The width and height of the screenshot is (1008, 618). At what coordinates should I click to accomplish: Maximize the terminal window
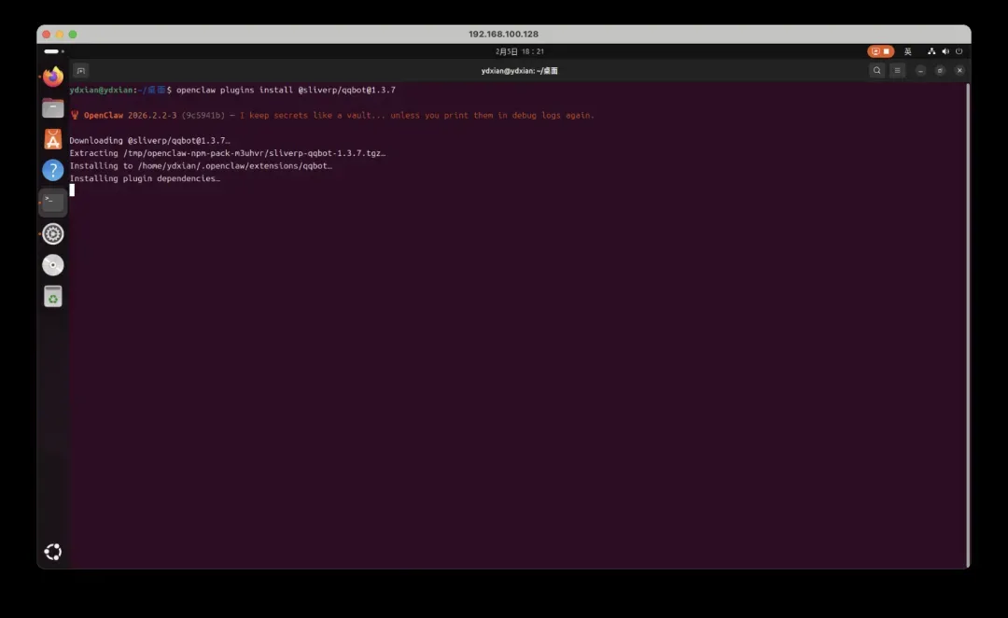tap(940, 70)
